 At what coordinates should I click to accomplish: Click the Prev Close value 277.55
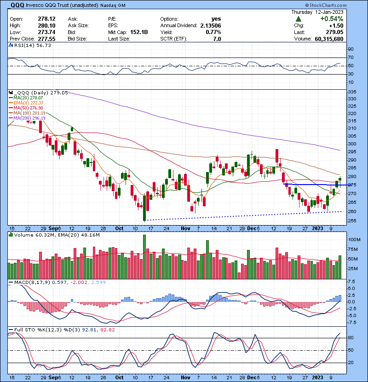click(x=46, y=39)
